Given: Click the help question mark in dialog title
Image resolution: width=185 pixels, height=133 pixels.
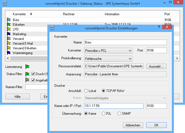Looking at the screenshot, I should pos(159,27).
